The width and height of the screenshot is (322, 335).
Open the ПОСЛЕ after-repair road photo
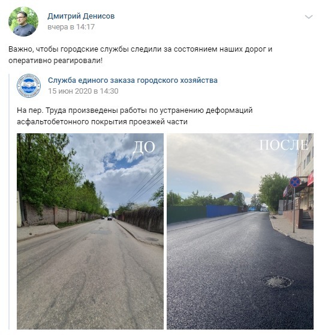[240, 231]
